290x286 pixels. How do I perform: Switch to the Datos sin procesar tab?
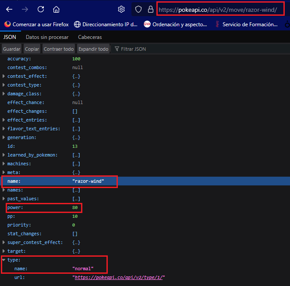(47, 37)
